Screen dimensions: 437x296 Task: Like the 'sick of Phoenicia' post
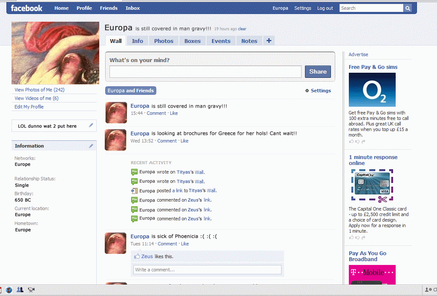coord(185,244)
